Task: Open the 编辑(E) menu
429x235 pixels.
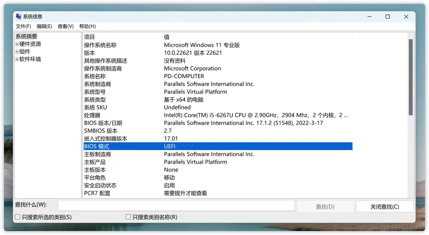Action: pos(44,26)
